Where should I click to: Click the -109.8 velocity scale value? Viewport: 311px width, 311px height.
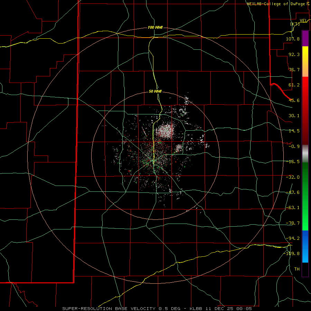pyautogui.click(x=292, y=254)
